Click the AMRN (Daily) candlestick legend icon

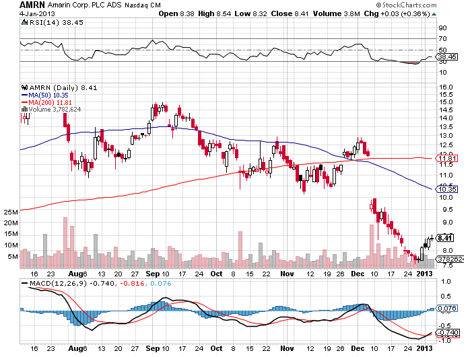(x=25, y=87)
